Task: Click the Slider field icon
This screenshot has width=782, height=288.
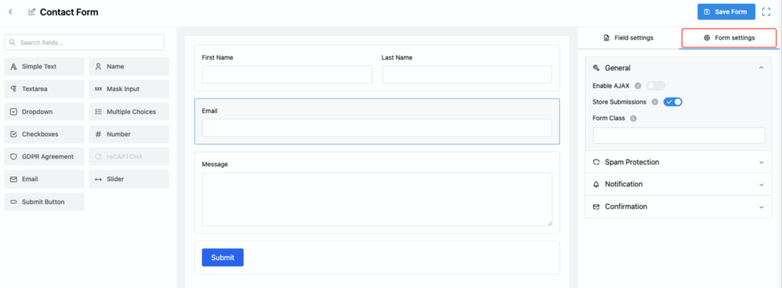Action: tap(99, 180)
